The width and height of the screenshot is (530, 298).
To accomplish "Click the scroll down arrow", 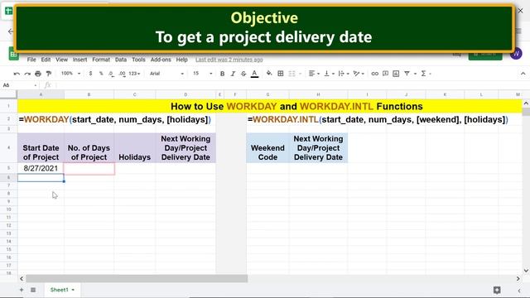I will click(x=526, y=271).
